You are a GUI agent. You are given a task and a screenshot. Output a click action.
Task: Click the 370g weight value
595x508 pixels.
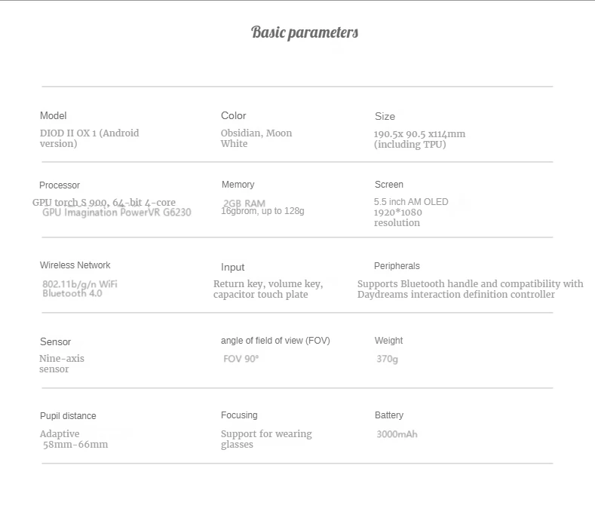click(388, 359)
